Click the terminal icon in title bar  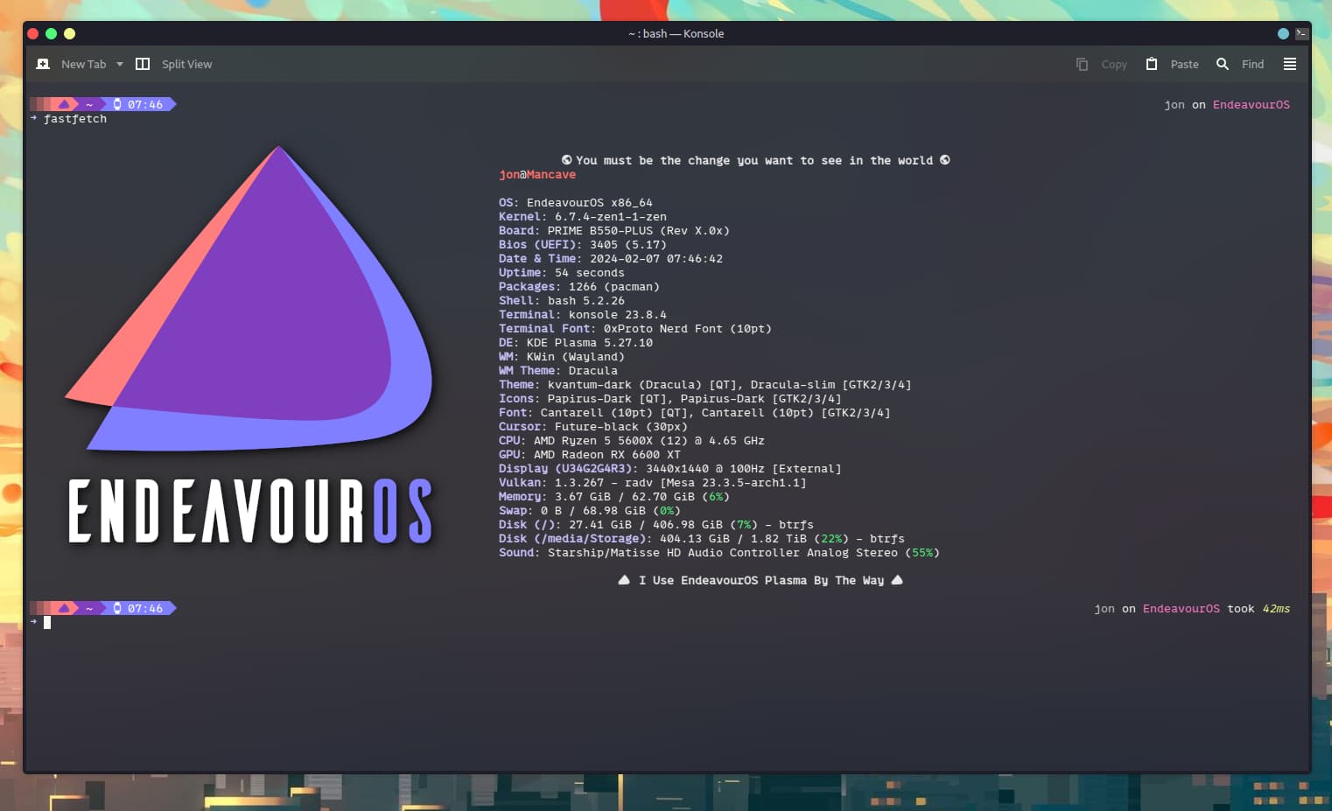pyautogui.click(x=1301, y=33)
